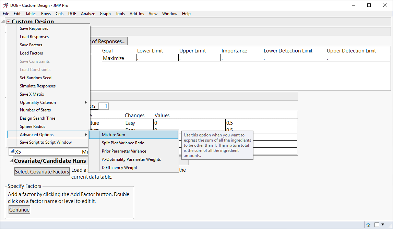Collapse the Covariate/Candidate Runs section
This screenshot has height=229, width=393.
click(x=11, y=161)
